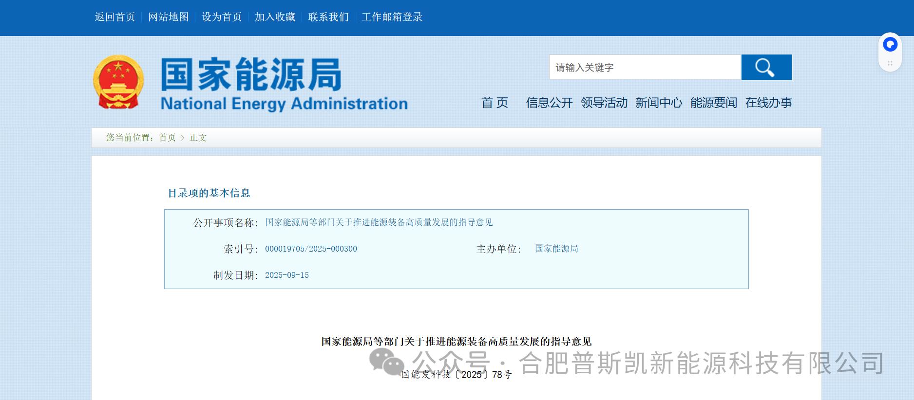Click the 加入收藏 link
The width and height of the screenshot is (914, 400).
[275, 17]
